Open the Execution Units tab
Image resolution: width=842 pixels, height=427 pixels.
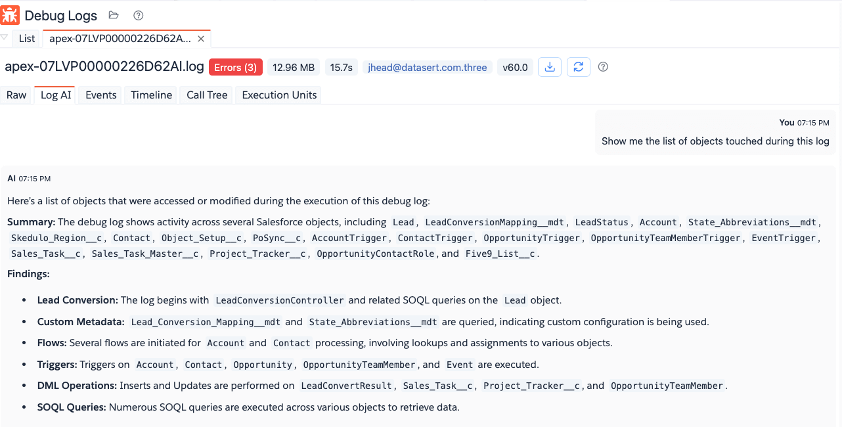click(x=279, y=95)
